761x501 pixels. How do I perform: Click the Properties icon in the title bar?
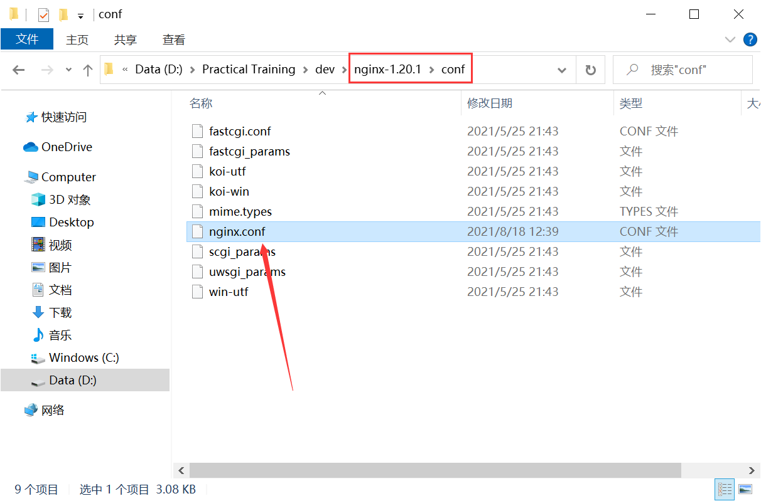[43, 14]
